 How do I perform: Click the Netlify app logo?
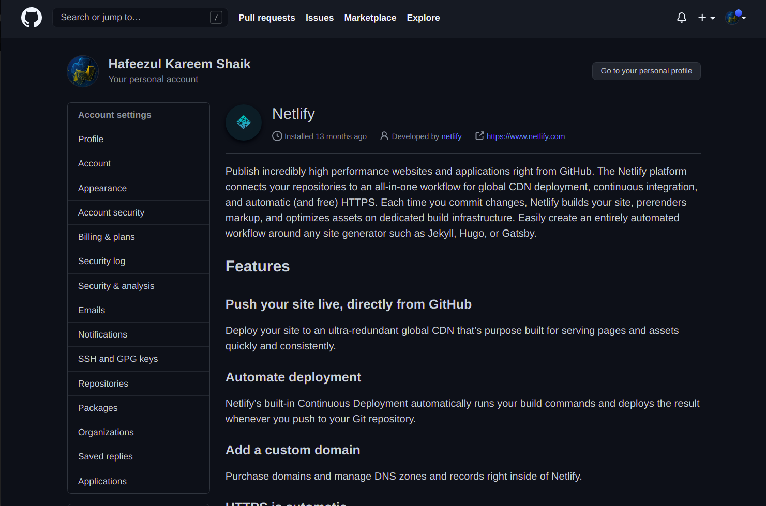point(244,122)
